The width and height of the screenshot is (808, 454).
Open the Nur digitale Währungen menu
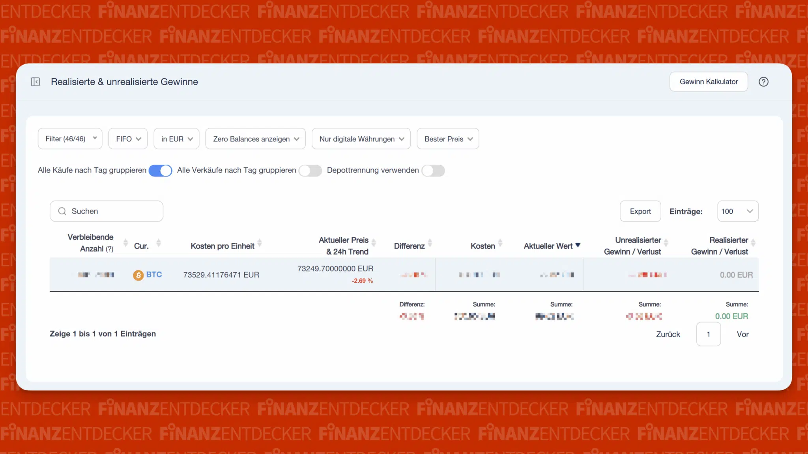click(x=361, y=139)
